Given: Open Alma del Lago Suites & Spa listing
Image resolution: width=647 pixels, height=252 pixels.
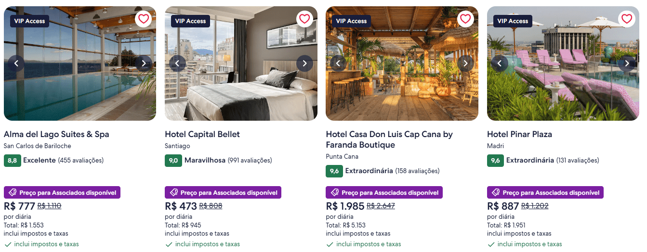Looking at the screenshot, I should point(56,134).
